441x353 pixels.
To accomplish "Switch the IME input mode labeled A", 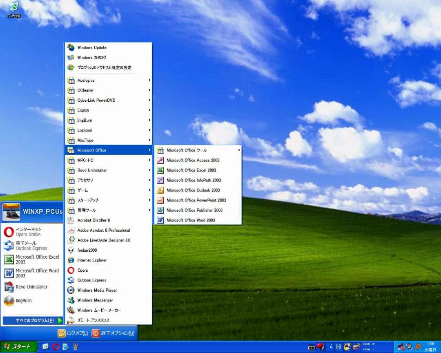I will coord(331,346).
